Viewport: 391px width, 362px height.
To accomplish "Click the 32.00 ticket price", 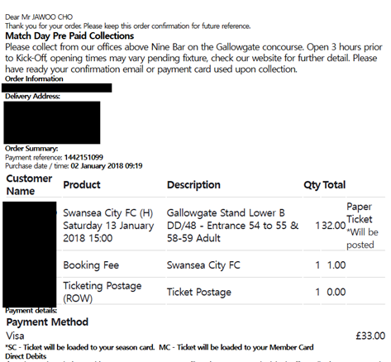I will tap(333, 226).
